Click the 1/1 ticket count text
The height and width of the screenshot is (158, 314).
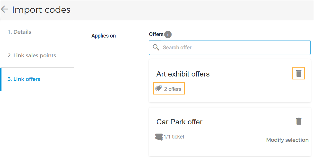tap(174, 137)
